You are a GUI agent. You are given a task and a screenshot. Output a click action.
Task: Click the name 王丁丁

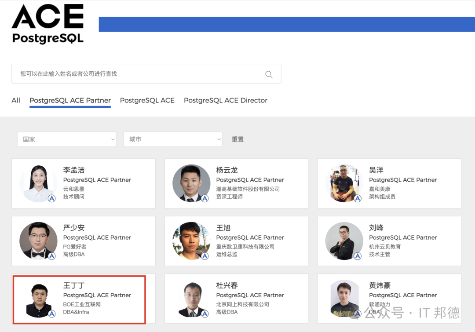click(74, 285)
